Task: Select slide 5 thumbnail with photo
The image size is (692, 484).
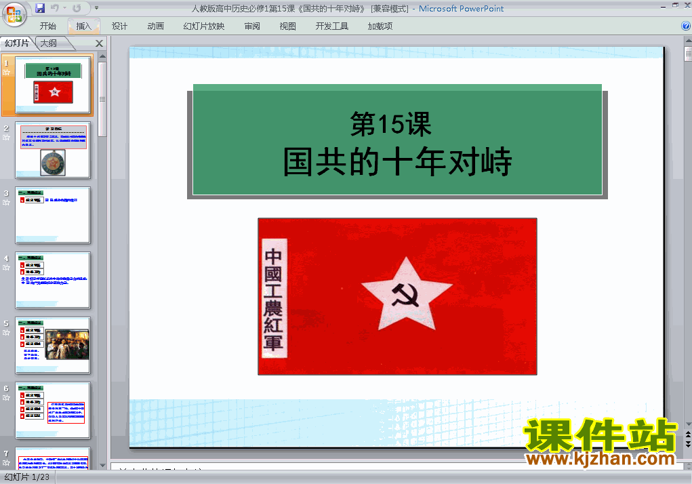Action: (53, 345)
